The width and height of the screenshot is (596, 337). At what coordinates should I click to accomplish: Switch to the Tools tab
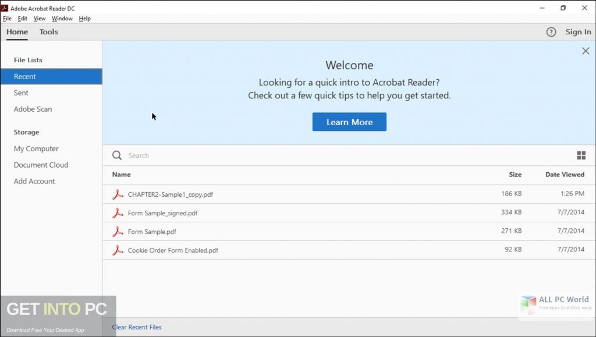click(x=49, y=32)
